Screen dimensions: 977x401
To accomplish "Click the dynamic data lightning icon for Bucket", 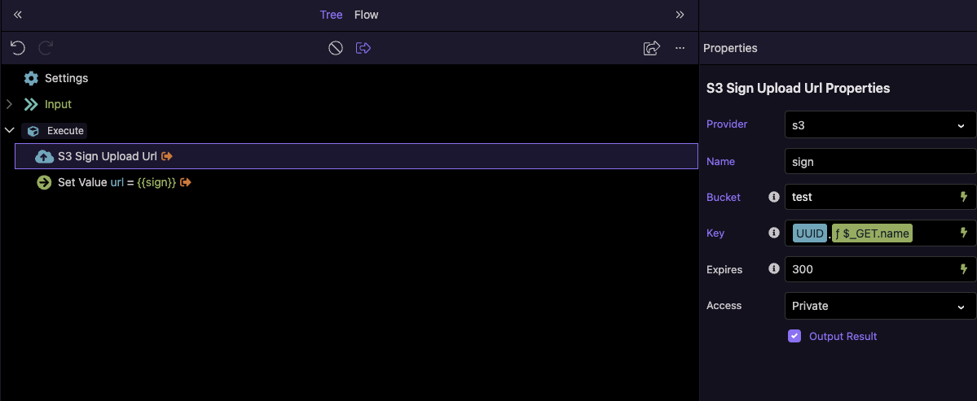I will point(964,197).
